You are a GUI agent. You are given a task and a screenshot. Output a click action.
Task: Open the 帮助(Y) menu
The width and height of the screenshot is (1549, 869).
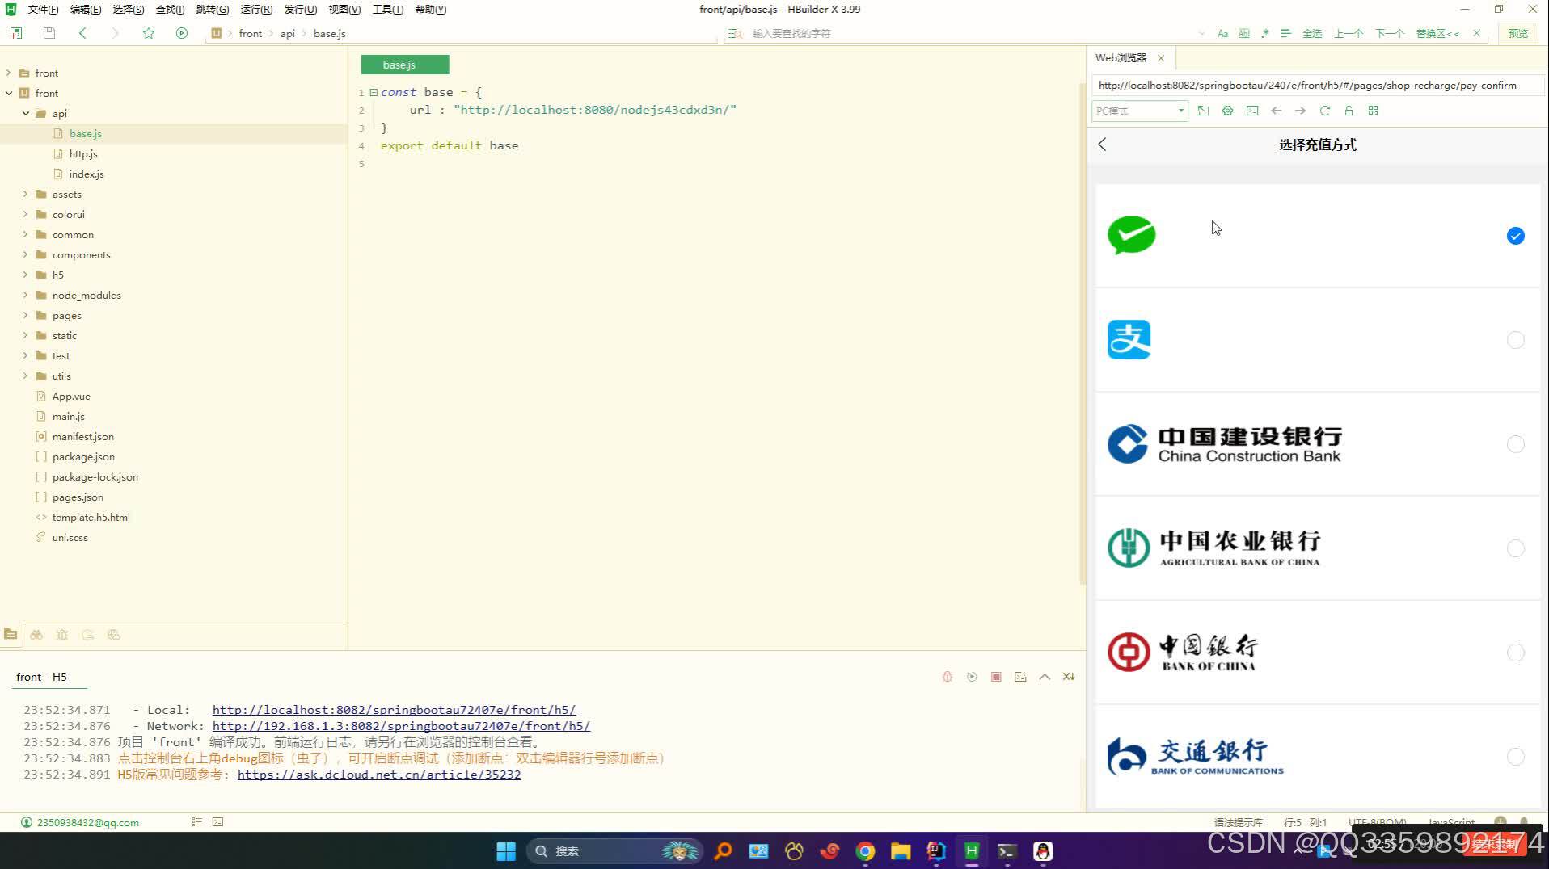430,10
